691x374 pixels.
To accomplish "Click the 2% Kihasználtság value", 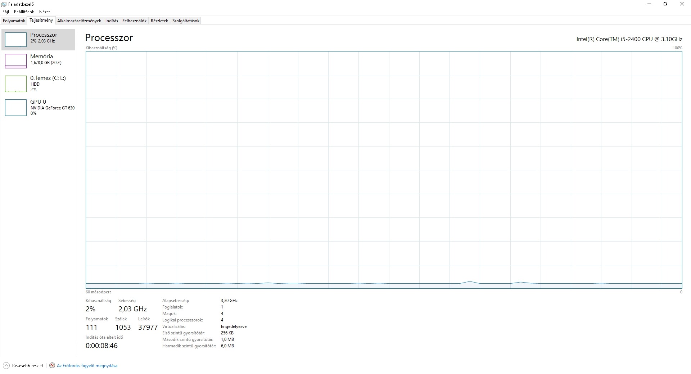I will coord(90,309).
